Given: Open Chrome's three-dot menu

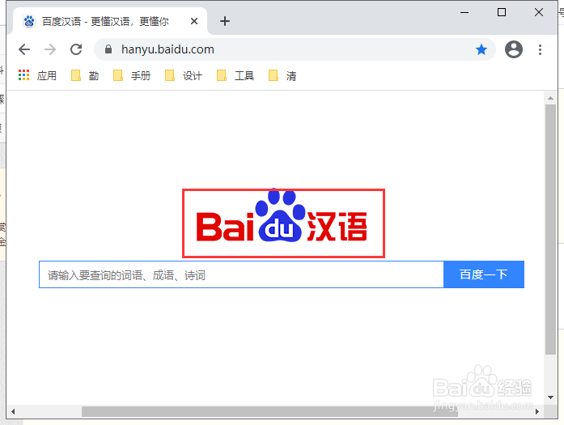Looking at the screenshot, I should [x=540, y=49].
